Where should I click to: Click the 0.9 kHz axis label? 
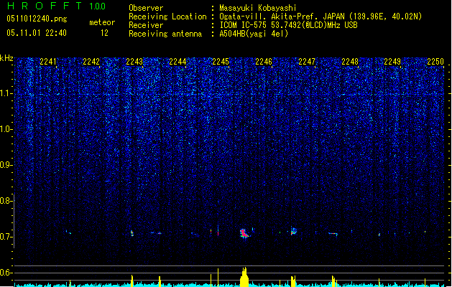[x=6, y=165]
